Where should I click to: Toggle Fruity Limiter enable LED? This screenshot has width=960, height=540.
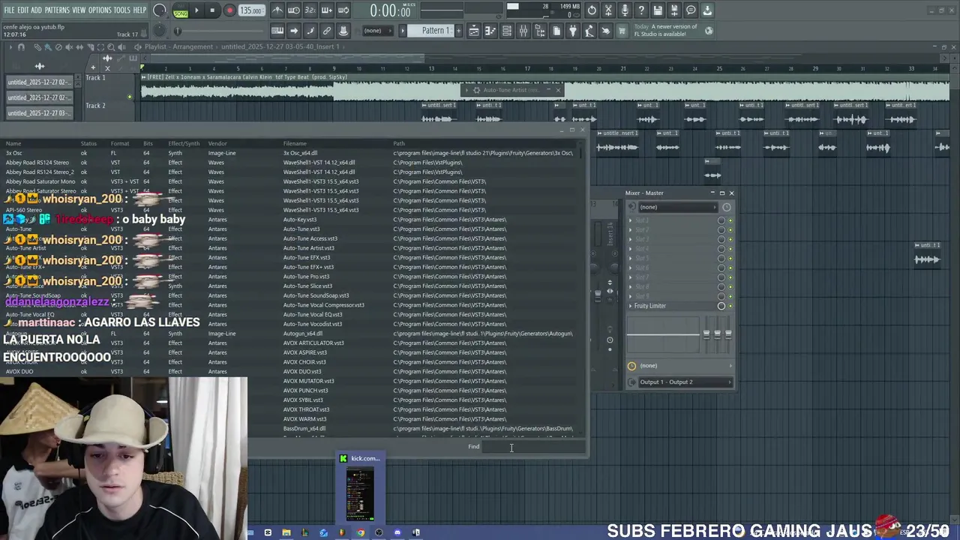[730, 306]
